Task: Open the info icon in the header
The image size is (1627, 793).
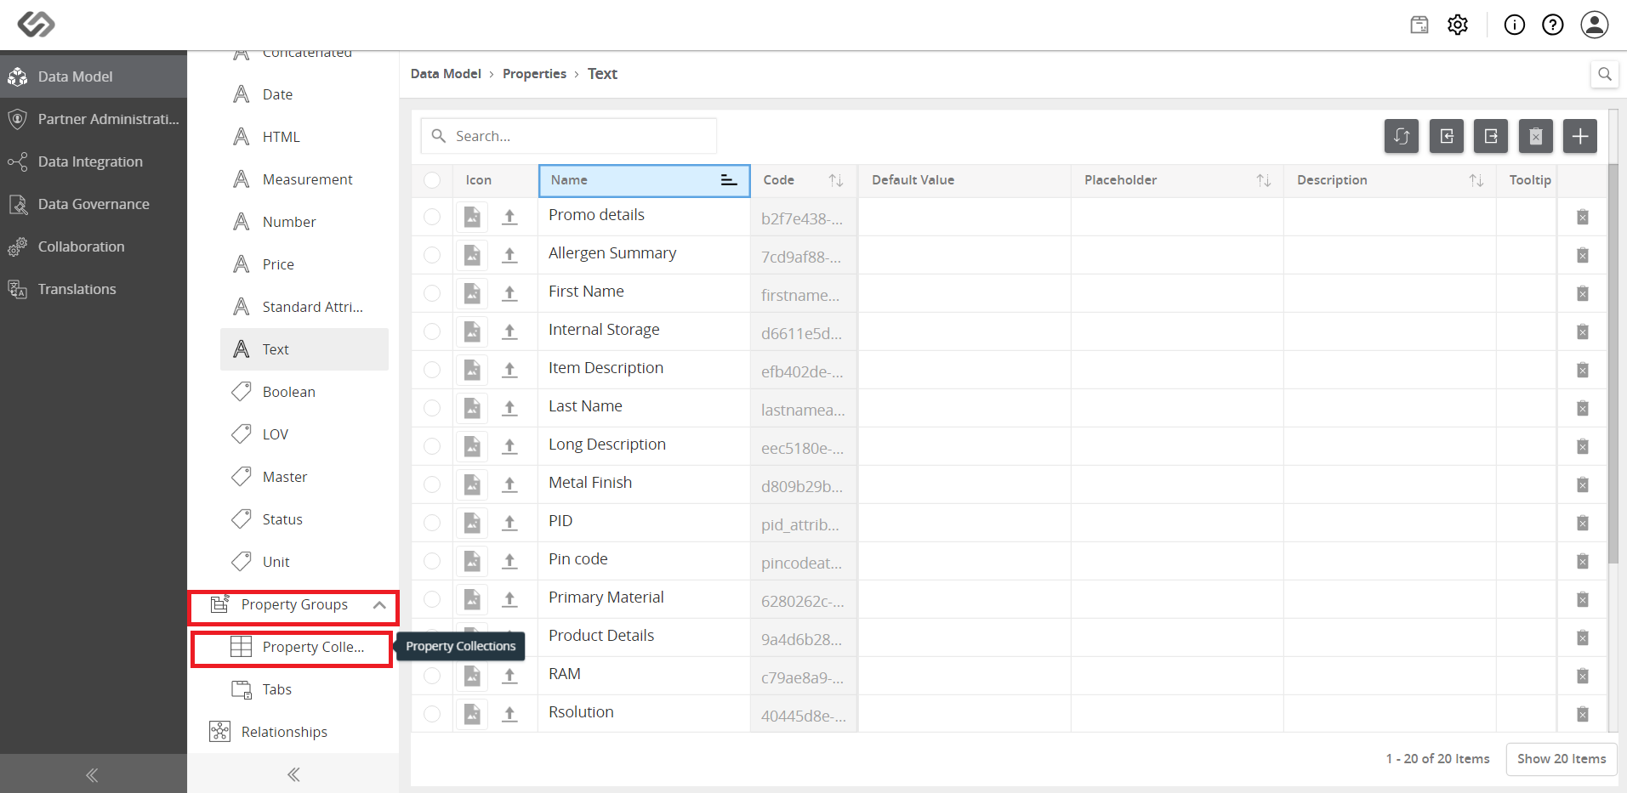Action: point(1515,25)
